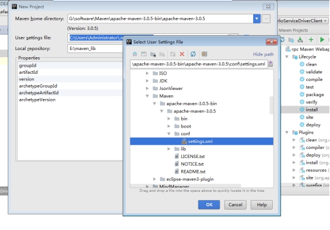The height and width of the screenshot is (230, 330).
Task: Select NOTICE.txt in file tree
Action: 192,164
